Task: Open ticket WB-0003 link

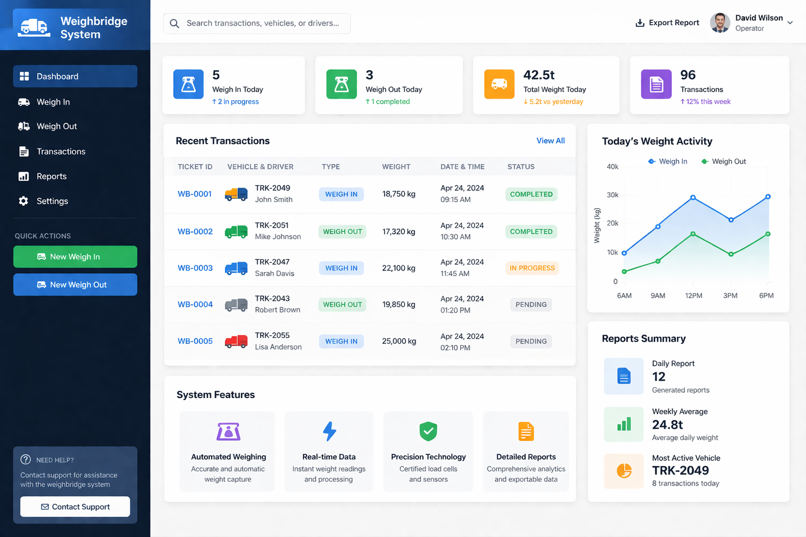Action: (195, 268)
